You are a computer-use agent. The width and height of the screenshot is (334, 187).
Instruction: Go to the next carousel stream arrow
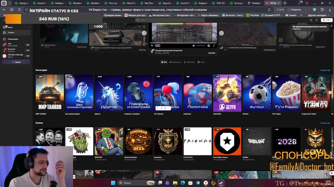221,33
